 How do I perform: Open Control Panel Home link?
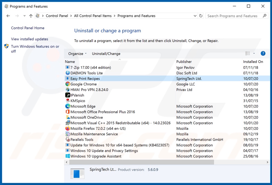point(28,28)
